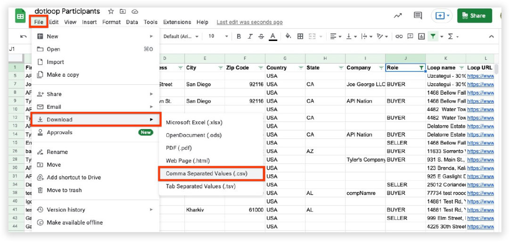Open the Insert menu
The height and width of the screenshot is (242, 510).
[x=90, y=22]
